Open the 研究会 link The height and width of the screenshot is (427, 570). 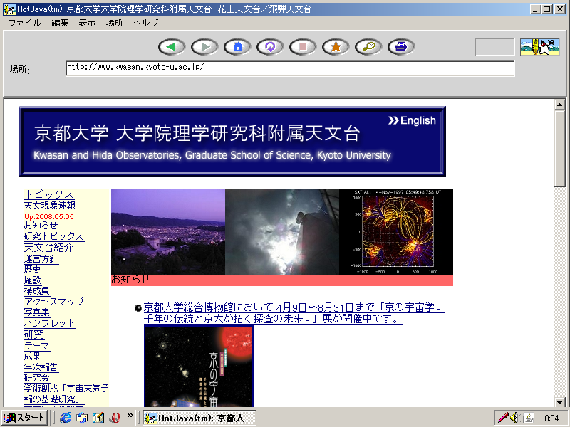coord(37,378)
